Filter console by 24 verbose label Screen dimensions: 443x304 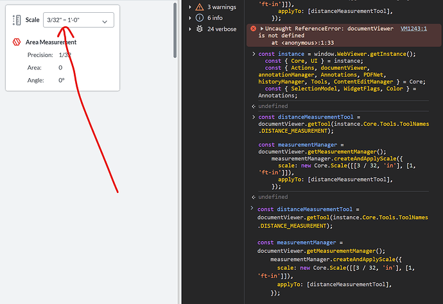click(221, 29)
